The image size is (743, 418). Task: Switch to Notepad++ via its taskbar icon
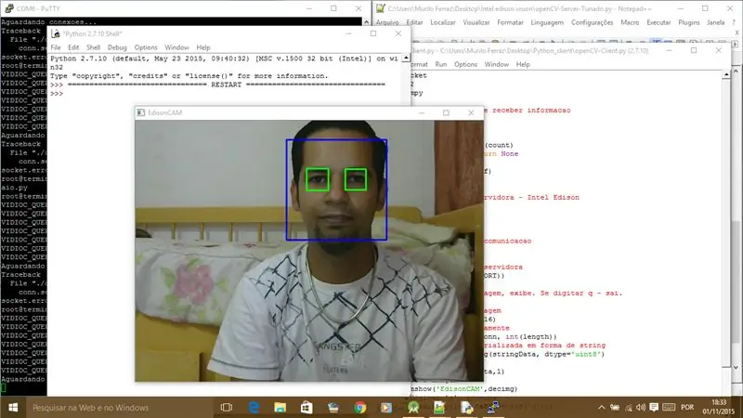pos(439,408)
